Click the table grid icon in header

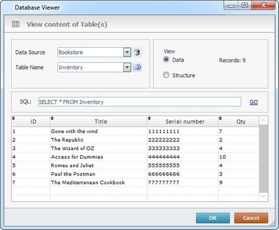(16, 24)
